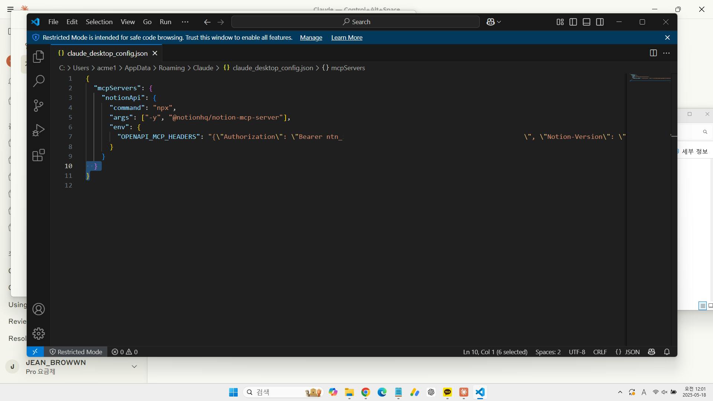Select the claude_desktop_config.json tab

pos(107,53)
